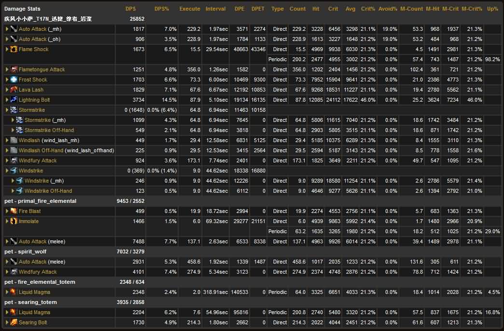This screenshot has height=331, width=504.
Task: Select the pet - primal_fire_elemental section row
Action: click(x=40, y=201)
